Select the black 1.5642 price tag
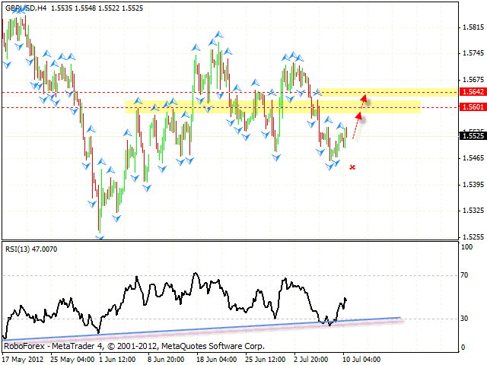487x365 pixels. click(x=471, y=92)
